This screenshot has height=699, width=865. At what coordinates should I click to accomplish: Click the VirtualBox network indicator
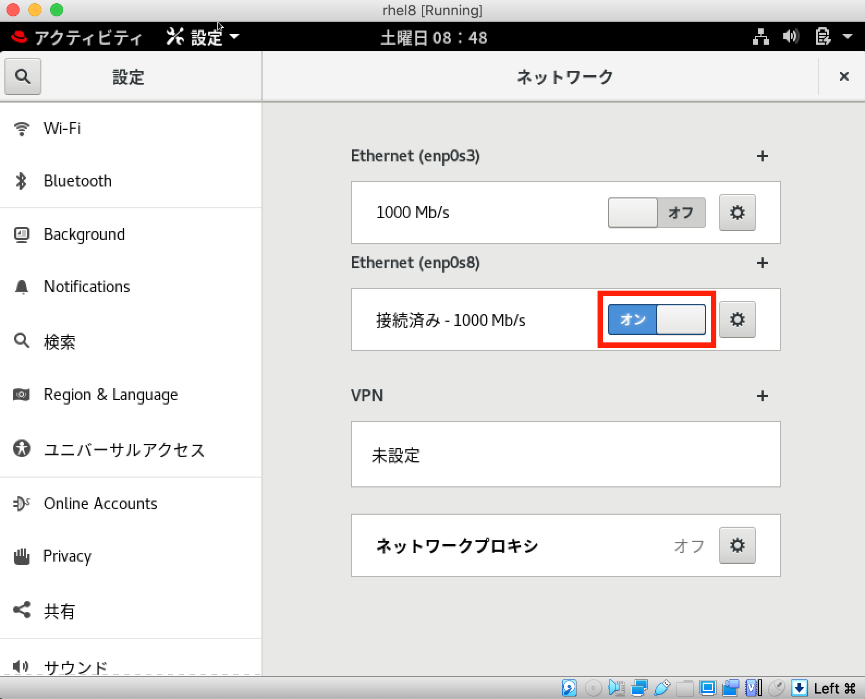(x=639, y=688)
